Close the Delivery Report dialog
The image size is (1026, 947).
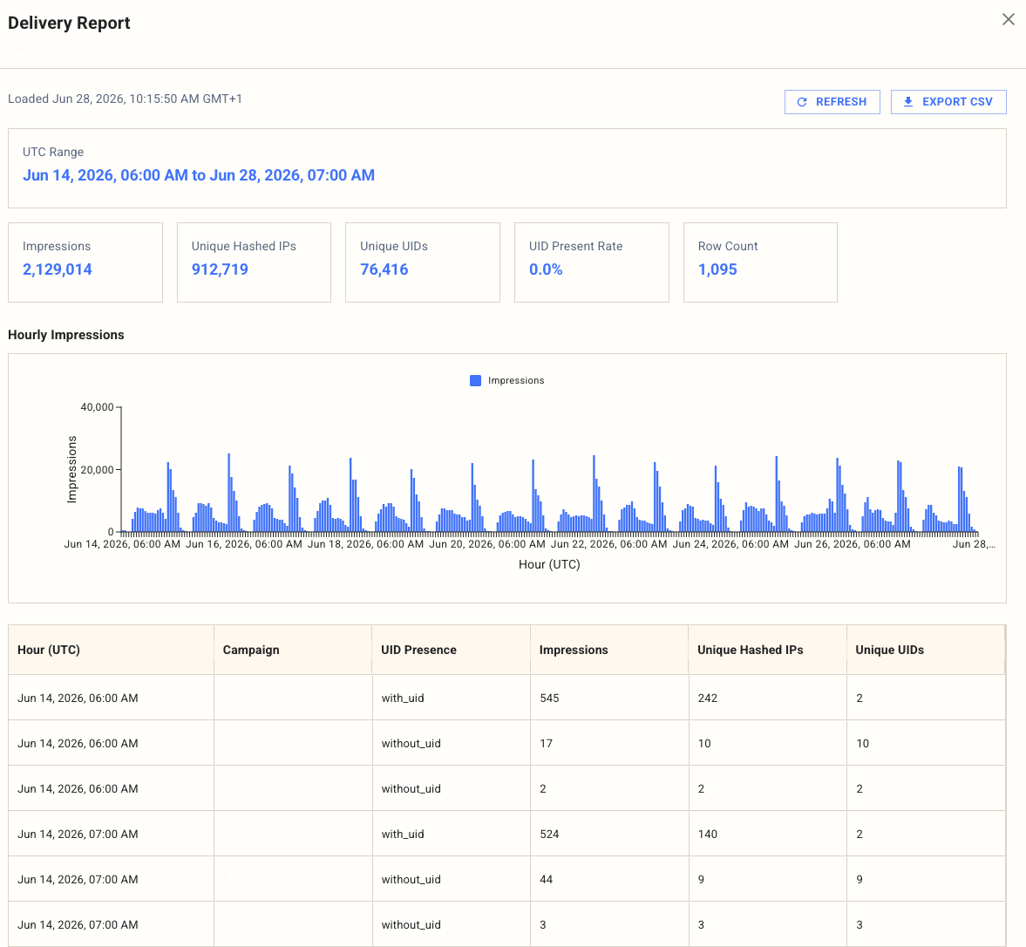coord(1009,20)
